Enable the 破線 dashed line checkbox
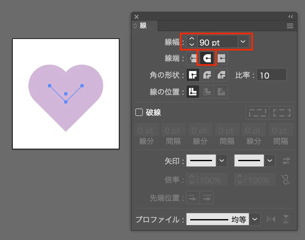The image size is (305, 240). [x=139, y=113]
